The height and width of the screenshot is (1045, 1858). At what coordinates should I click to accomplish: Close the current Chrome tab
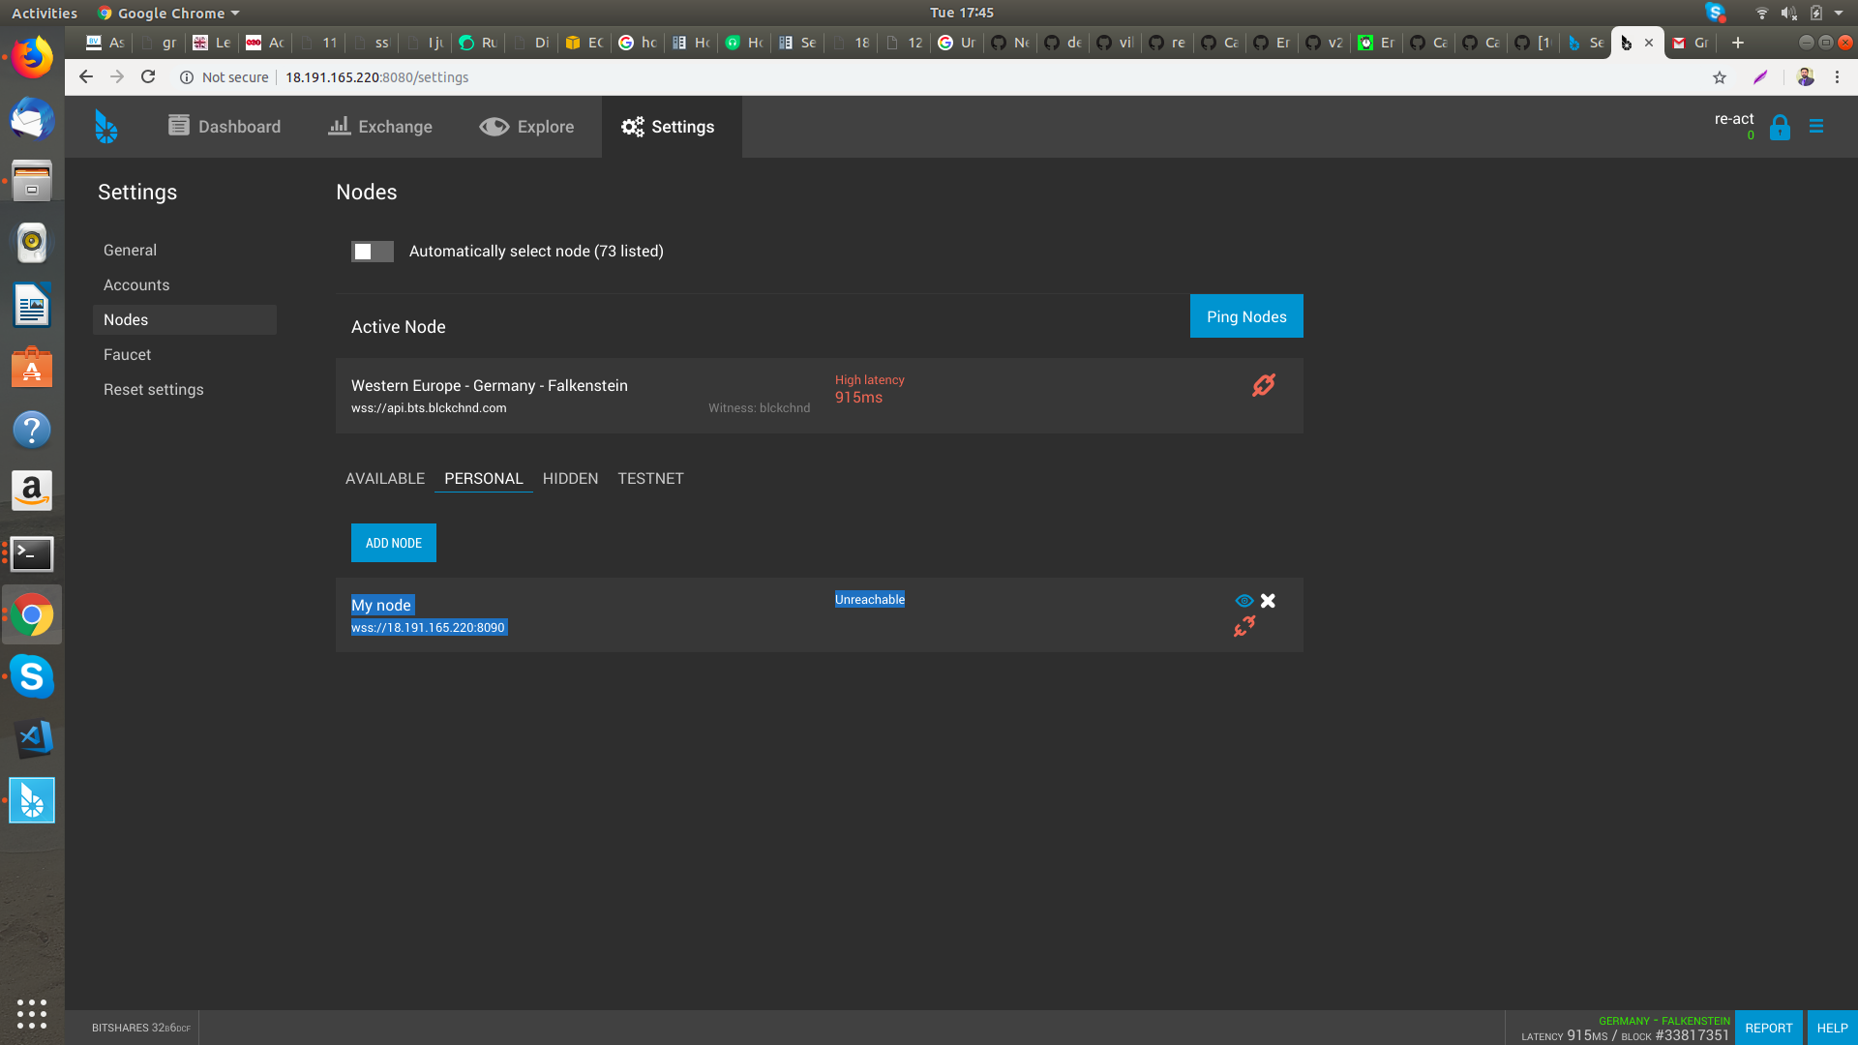[x=1649, y=43]
